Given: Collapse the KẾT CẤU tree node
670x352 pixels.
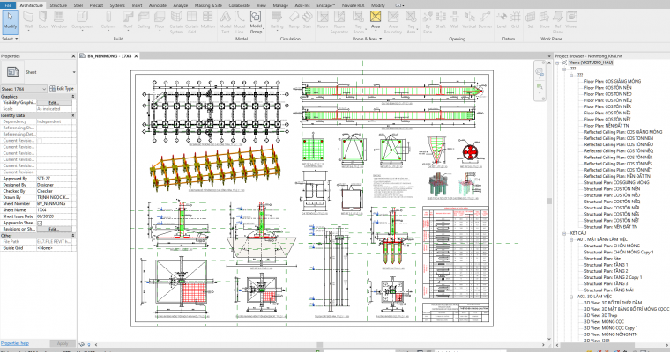Looking at the screenshot, I should tap(565, 234).
